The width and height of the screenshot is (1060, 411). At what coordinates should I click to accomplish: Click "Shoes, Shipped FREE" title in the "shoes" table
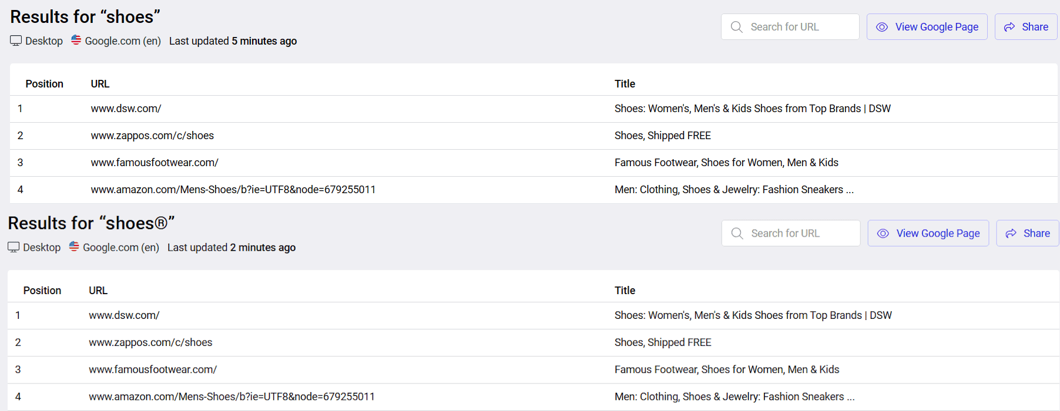[x=663, y=136]
